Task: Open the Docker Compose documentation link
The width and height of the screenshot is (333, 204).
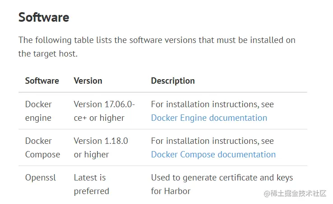Action: pos(213,155)
